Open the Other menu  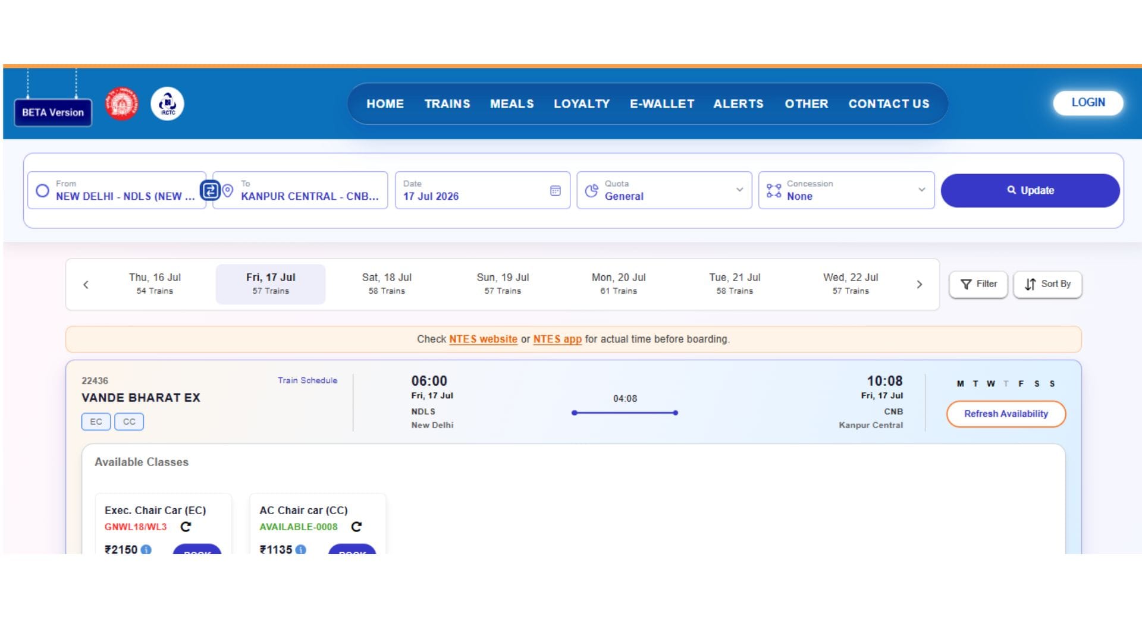pos(807,103)
